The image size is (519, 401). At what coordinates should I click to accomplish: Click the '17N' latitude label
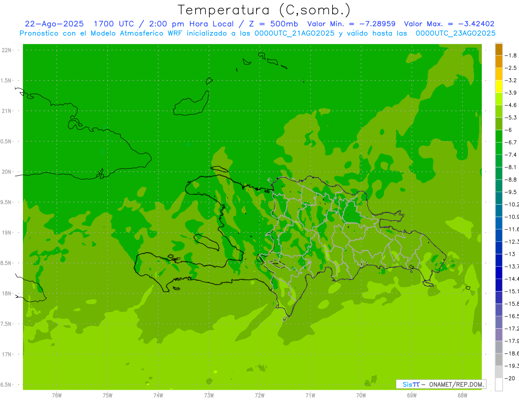[7, 354]
